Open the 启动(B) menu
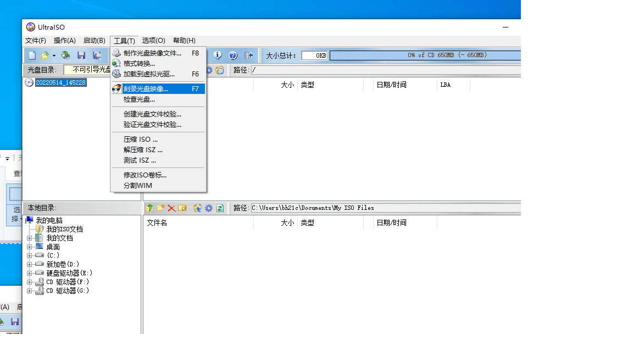 [x=94, y=40]
